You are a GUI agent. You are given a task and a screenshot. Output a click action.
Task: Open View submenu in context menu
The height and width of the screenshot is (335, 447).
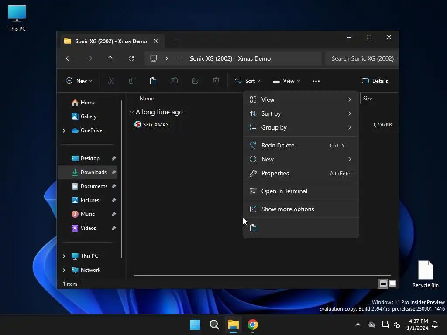[301, 99]
